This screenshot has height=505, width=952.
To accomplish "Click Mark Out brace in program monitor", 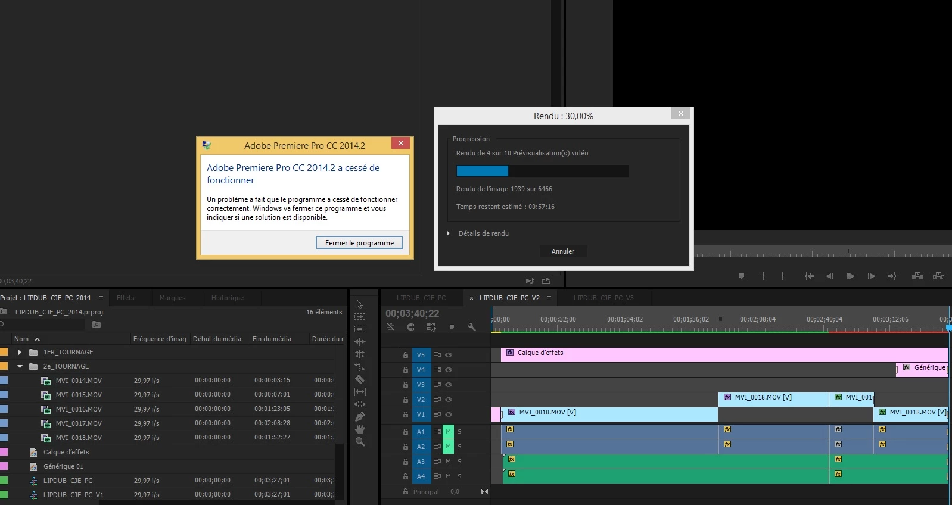I will coord(782,276).
